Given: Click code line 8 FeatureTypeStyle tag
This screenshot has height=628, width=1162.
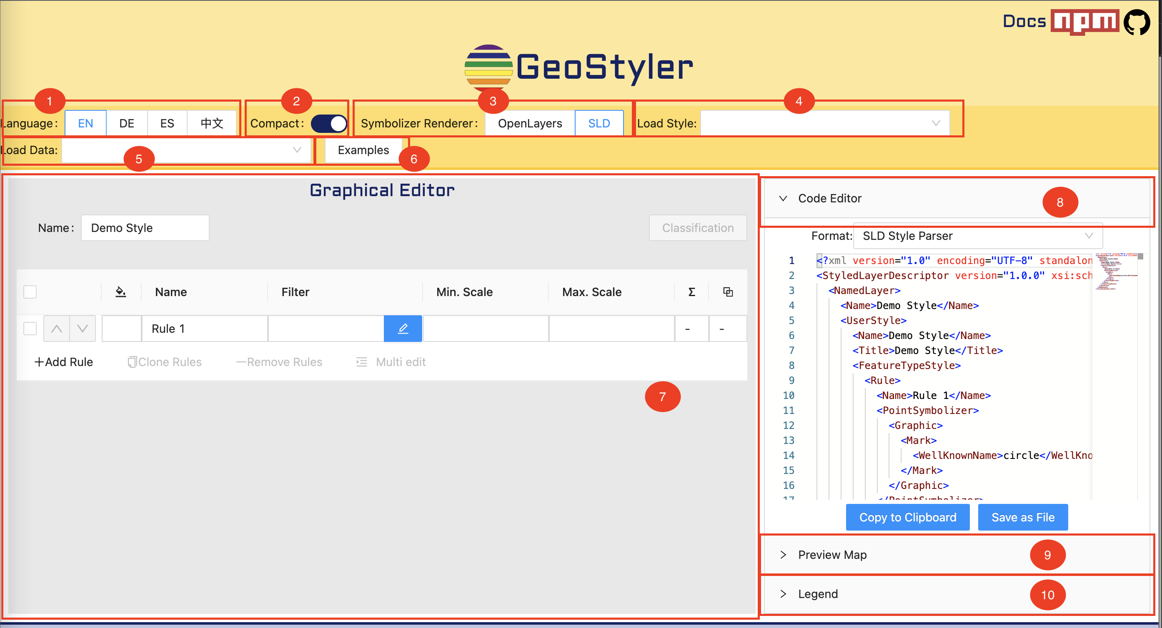Looking at the screenshot, I should 906,365.
